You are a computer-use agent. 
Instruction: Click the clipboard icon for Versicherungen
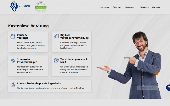pyautogui.click(x=56, y=60)
